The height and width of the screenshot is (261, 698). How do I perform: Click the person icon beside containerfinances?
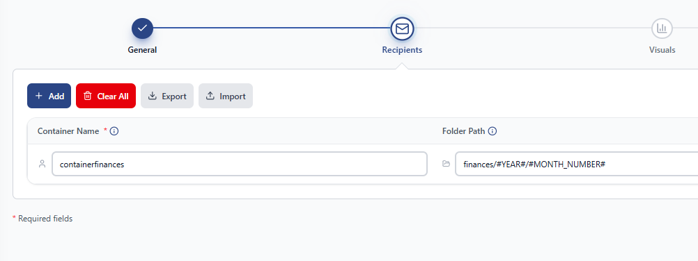coord(42,164)
